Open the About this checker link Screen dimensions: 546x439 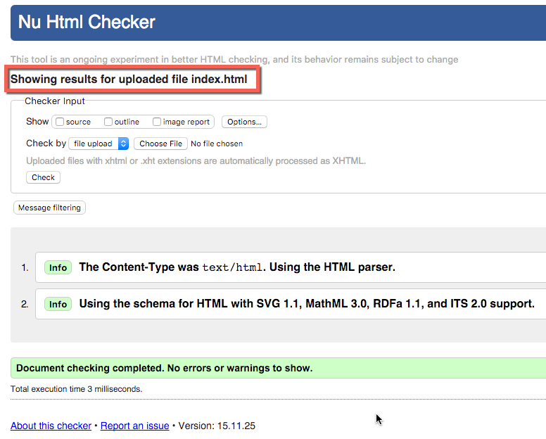(51, 426)
